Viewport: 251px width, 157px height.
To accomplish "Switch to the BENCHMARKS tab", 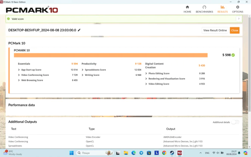I will pyautogui.click(x=204, y=9).
